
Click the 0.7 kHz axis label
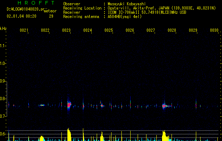[3, 116]
